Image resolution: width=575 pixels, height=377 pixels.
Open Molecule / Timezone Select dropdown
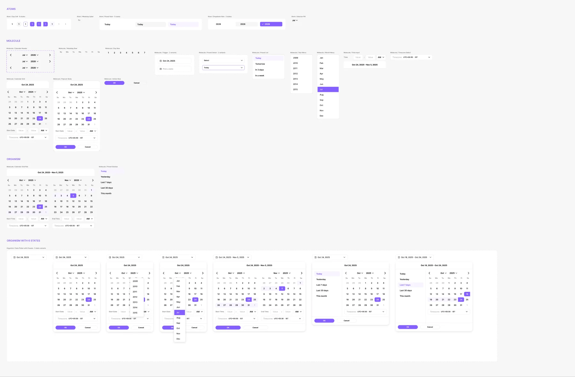tap(411, 57)
